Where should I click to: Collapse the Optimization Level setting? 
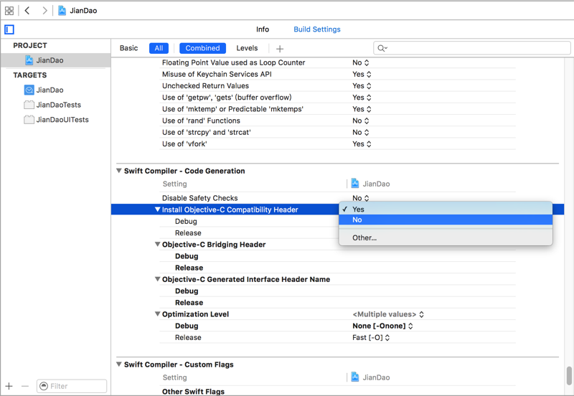(157, 314)
